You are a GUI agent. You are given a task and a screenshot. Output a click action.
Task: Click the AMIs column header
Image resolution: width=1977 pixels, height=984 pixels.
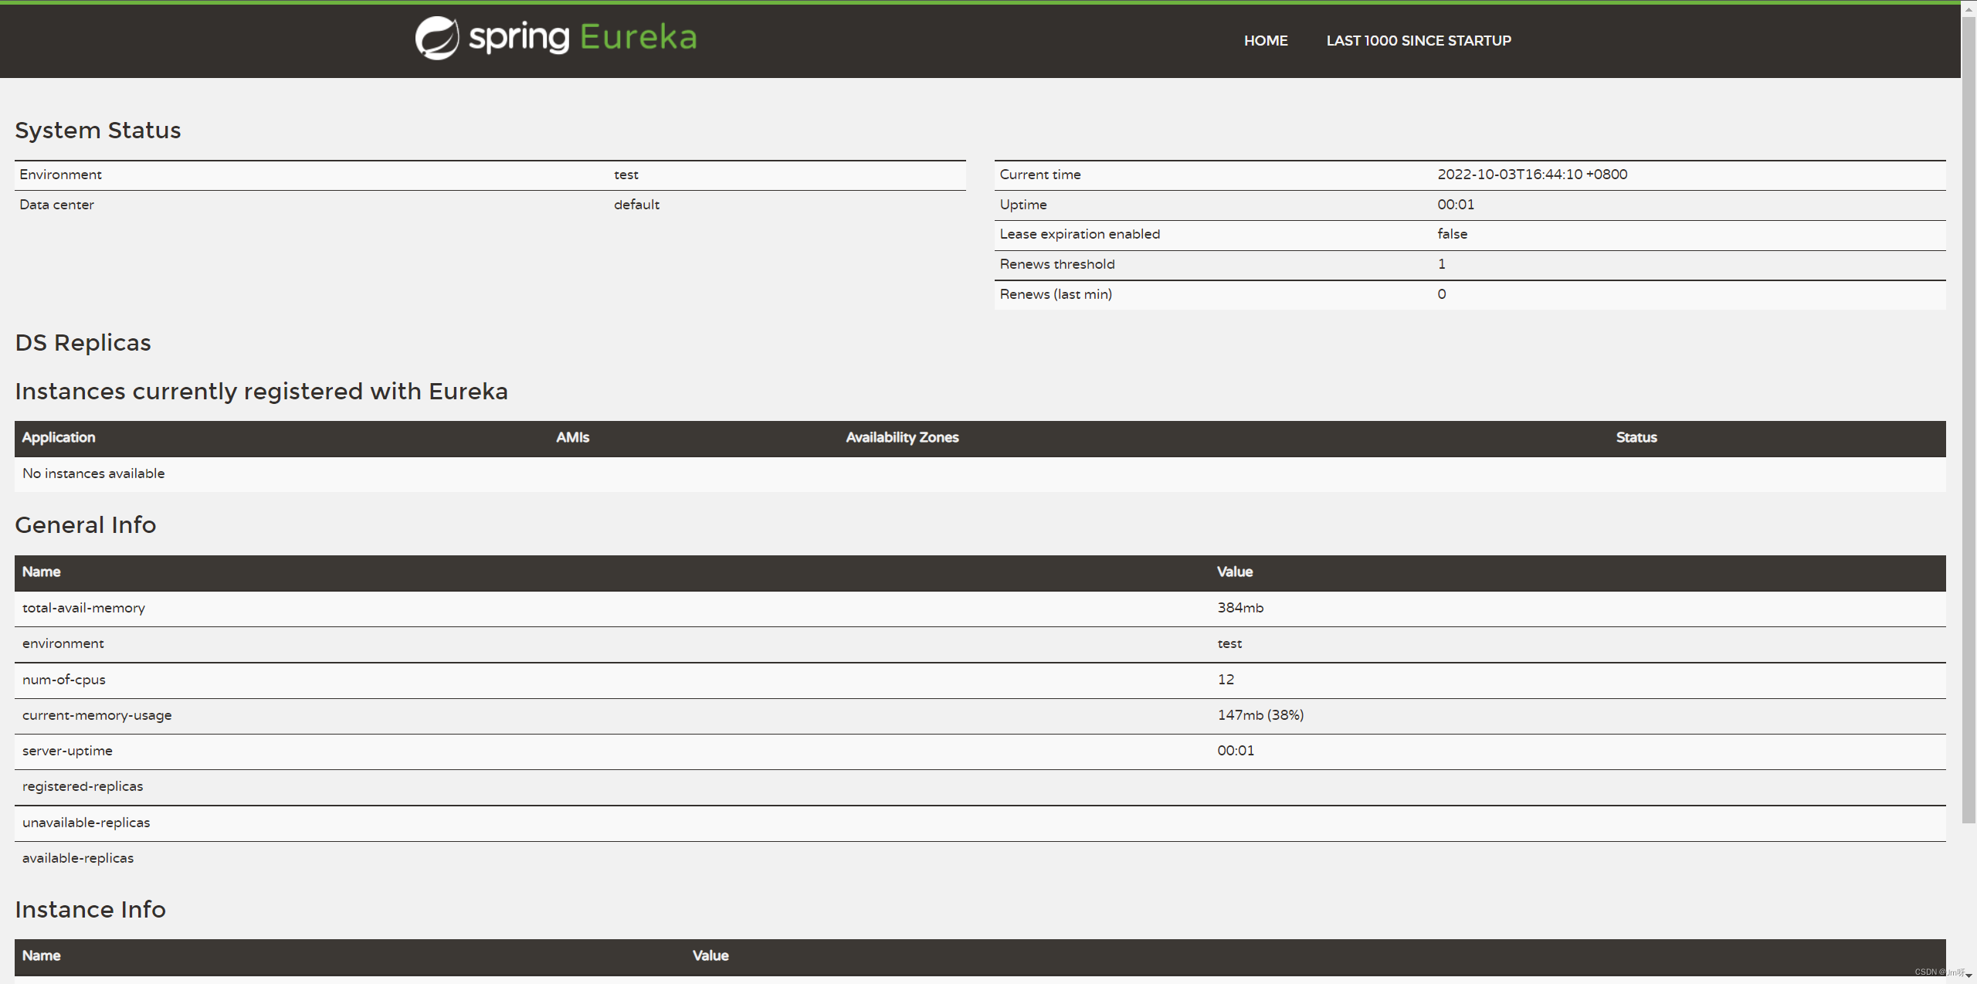(x=572, y=437)
